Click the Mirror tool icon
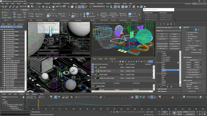This screenshot has width=207, height=116. click(x=108, y=7)
